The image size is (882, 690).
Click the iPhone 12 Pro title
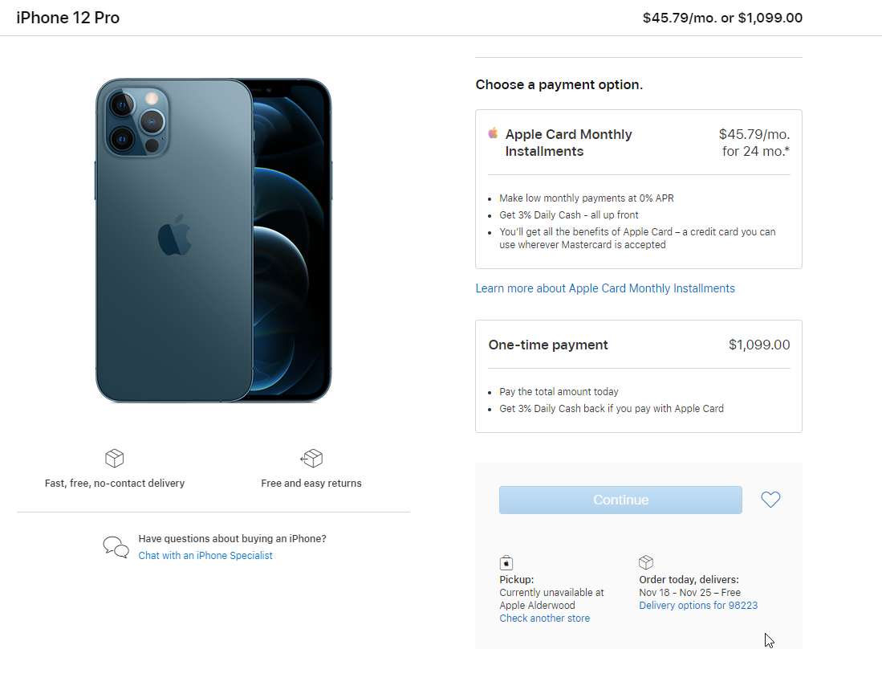pos(68,18)
